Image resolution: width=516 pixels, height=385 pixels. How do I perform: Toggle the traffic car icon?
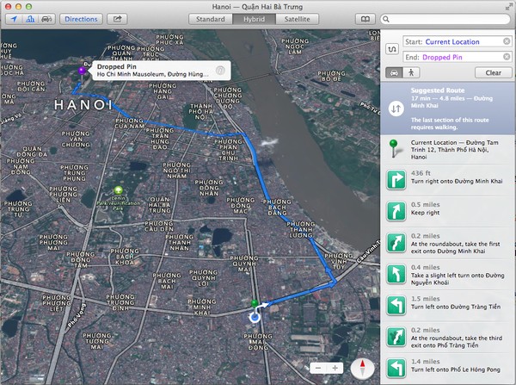(46, 19)
